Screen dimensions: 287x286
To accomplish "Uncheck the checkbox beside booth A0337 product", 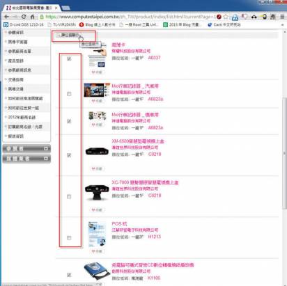I will tap(69, 58).
